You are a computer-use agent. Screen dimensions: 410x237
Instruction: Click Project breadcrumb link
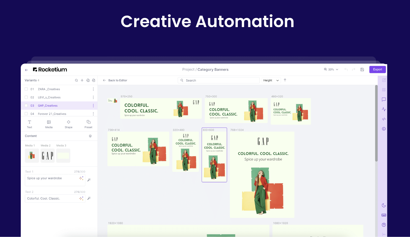(x=188, y=70)
